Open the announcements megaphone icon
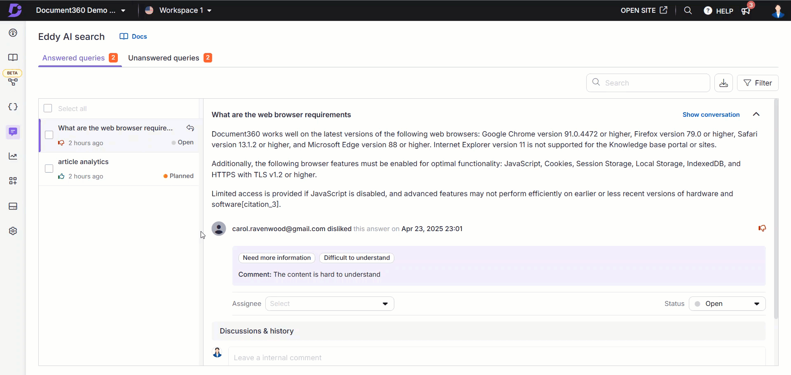The width and height of the screenshot is (791, 375). pyautogui.click(x=746, y=11)
